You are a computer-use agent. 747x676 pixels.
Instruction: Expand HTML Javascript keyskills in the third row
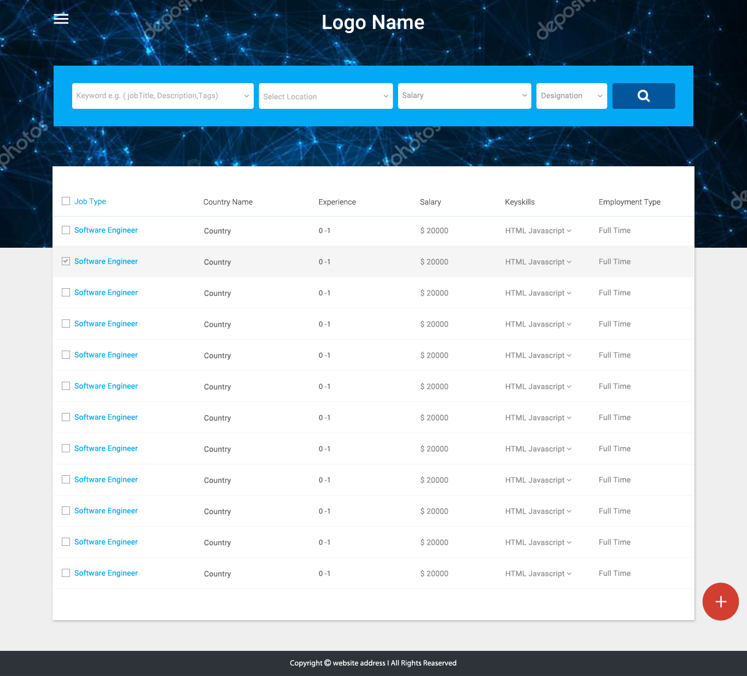coord(539,293)
